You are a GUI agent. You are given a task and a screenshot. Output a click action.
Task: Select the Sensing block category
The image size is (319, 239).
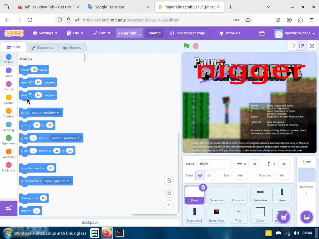click(x=8, y=127)
